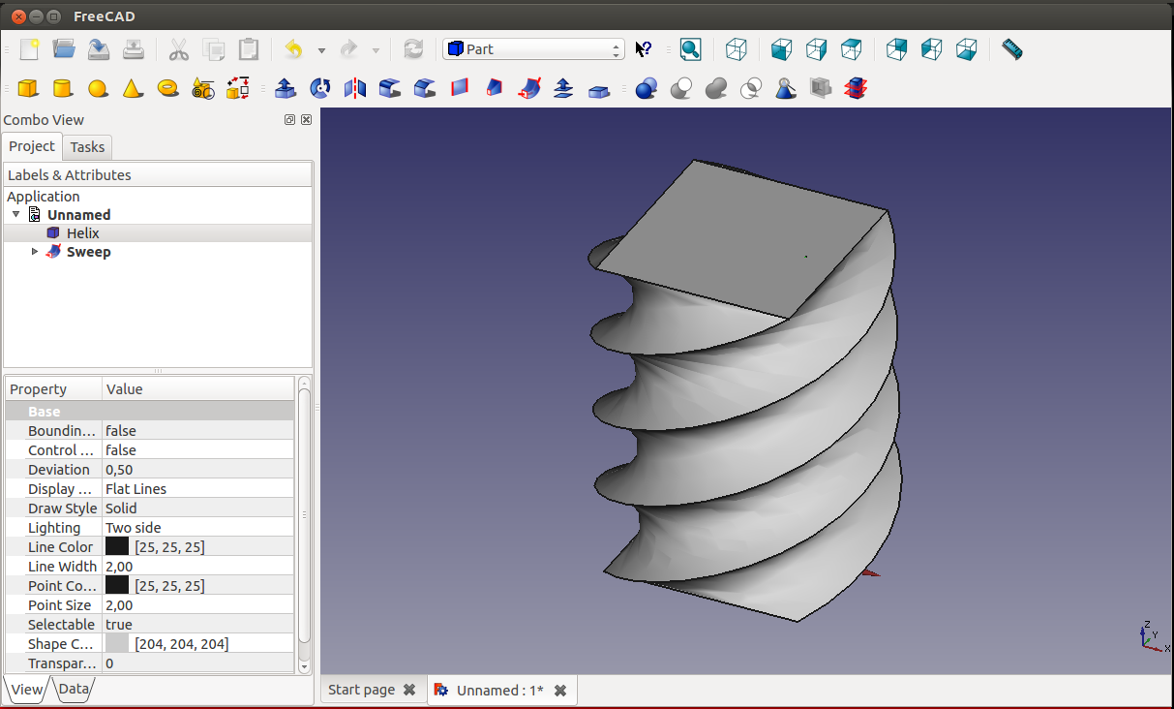Click the Shape Color swatch

coord(117,644)
